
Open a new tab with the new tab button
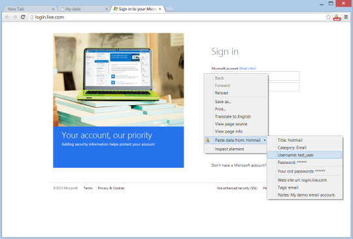(169, 9)
